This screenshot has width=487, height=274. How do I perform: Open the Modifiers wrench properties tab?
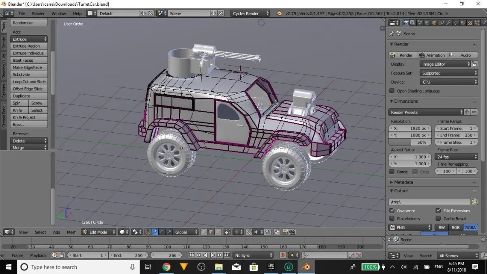click(x=448, y=23)
